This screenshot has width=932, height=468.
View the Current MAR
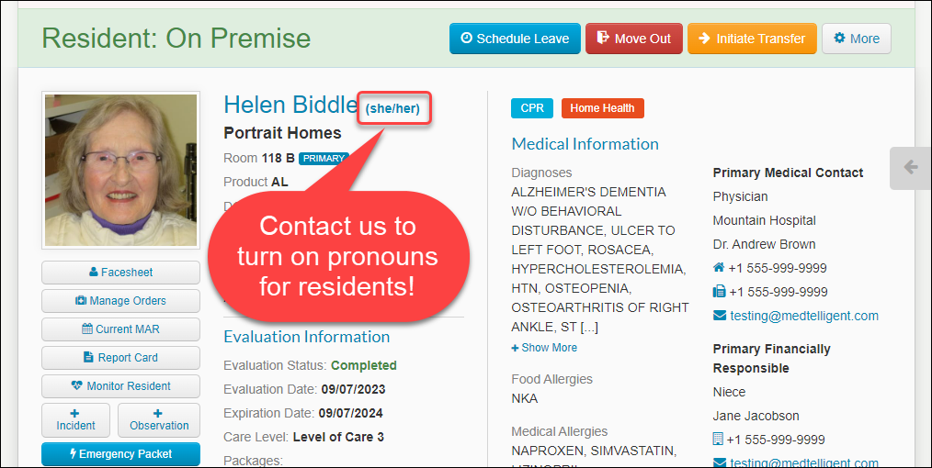pyautogui.click(x=120, y=329)
